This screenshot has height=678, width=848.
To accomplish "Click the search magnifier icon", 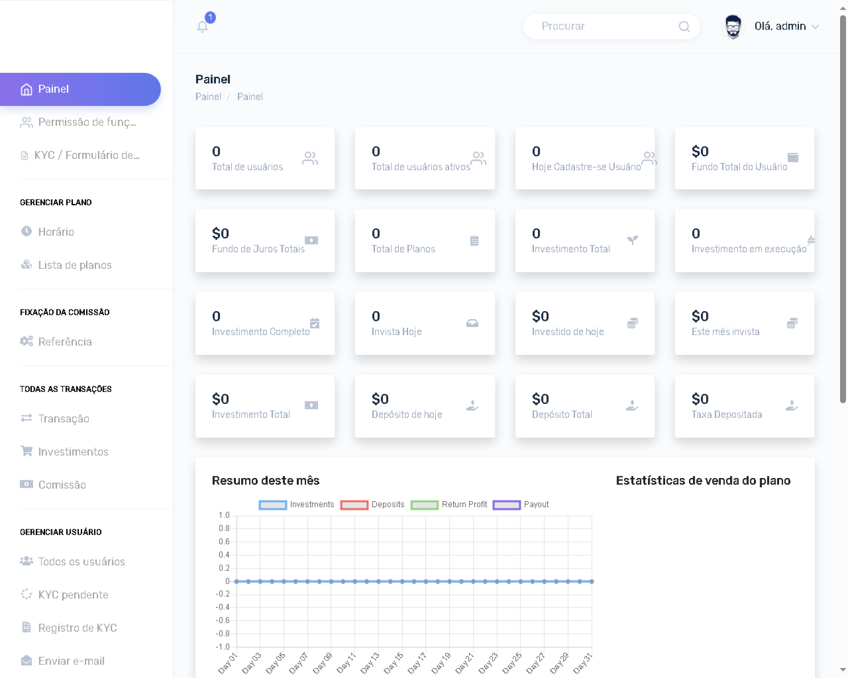I will coord(684,26).
